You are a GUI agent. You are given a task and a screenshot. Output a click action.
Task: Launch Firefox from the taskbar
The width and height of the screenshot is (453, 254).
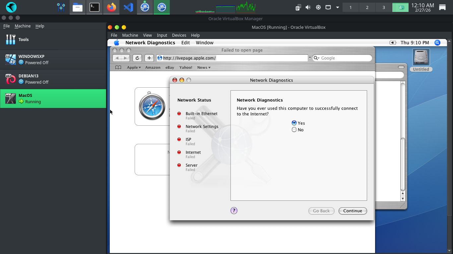tap(111, 7)
